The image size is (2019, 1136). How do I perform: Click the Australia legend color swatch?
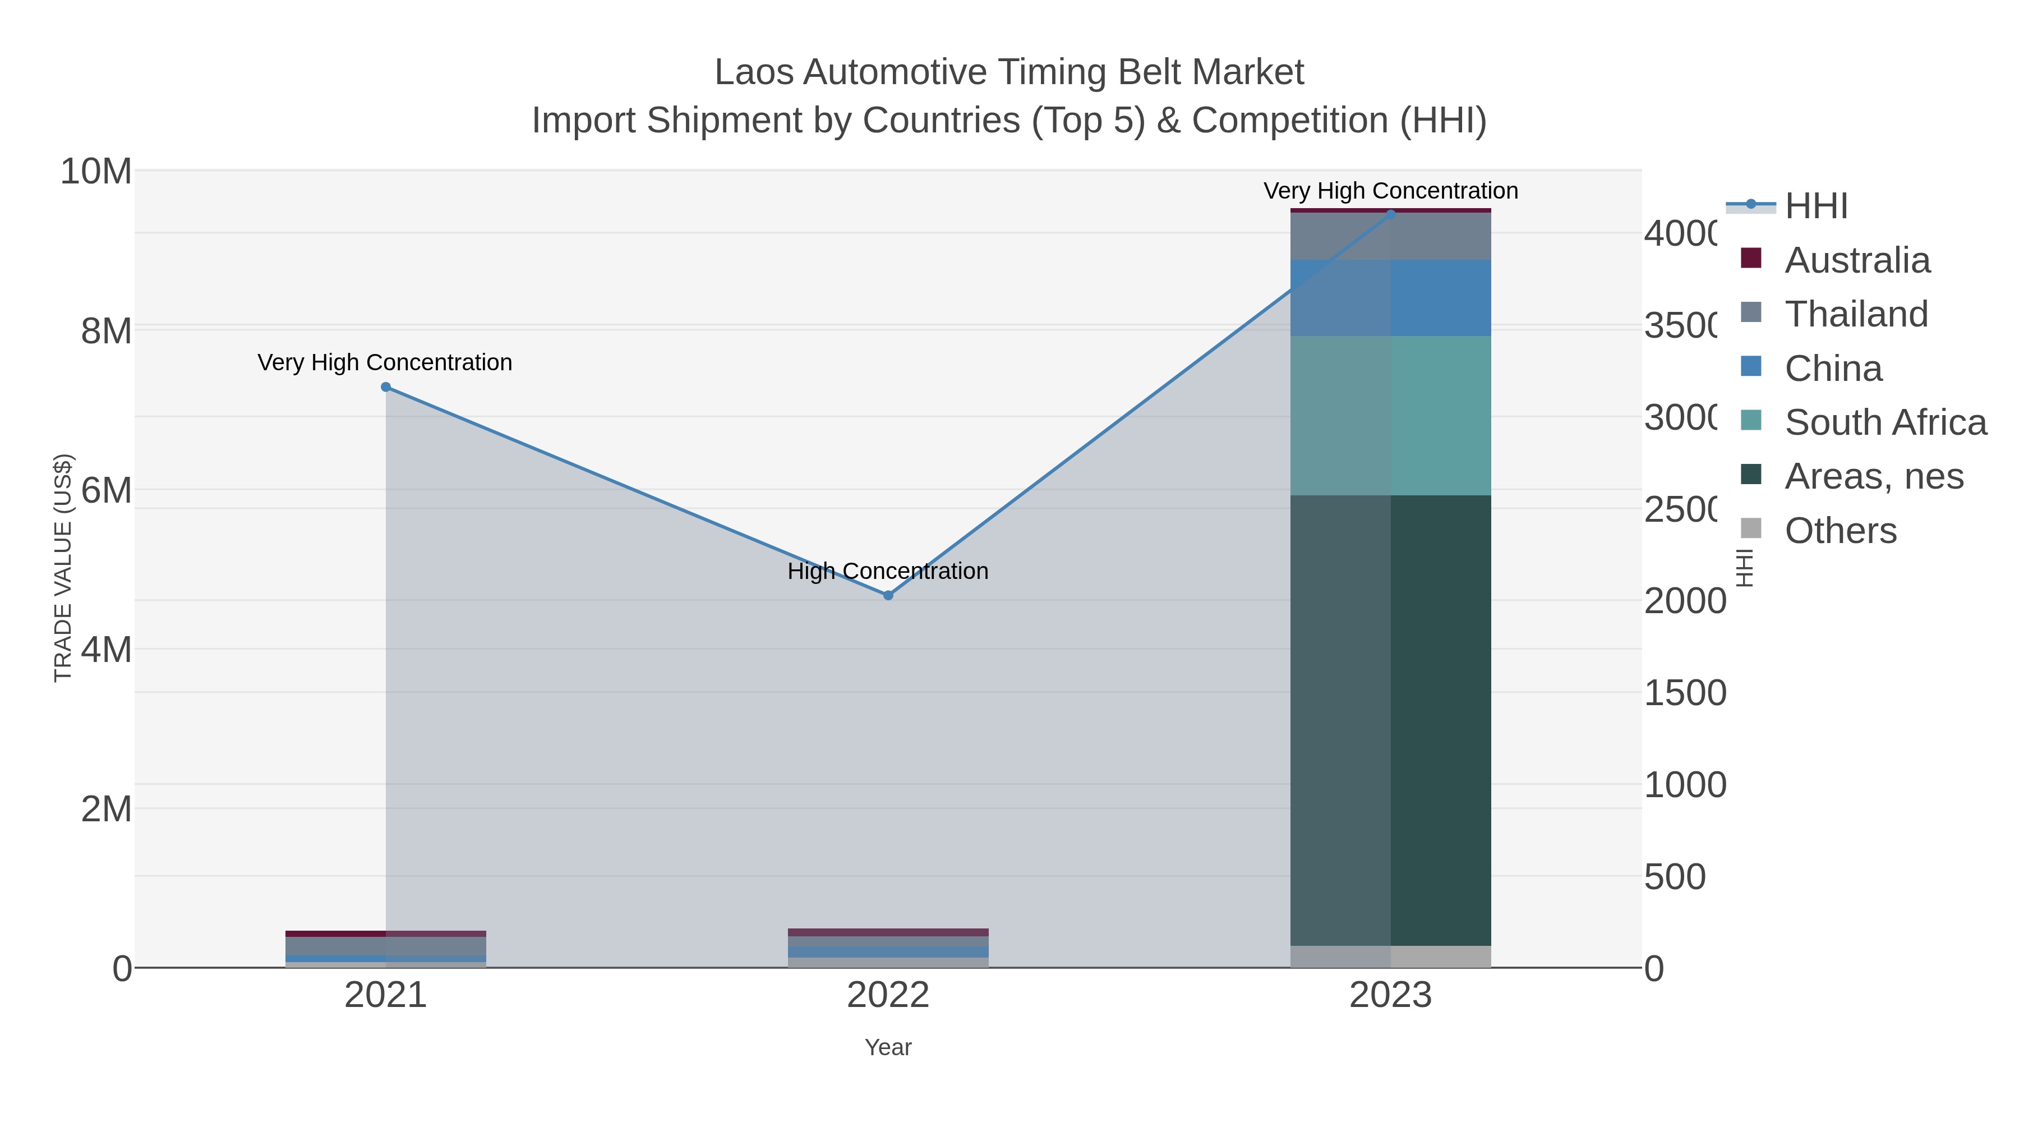[1751, 258]
